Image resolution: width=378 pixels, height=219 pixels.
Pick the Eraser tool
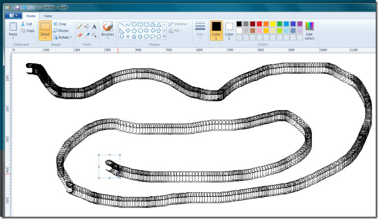point(80,35)
